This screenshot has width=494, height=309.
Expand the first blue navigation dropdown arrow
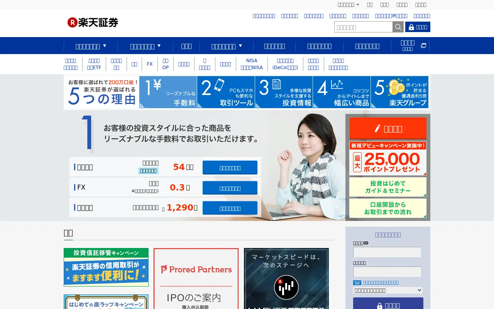105,46
